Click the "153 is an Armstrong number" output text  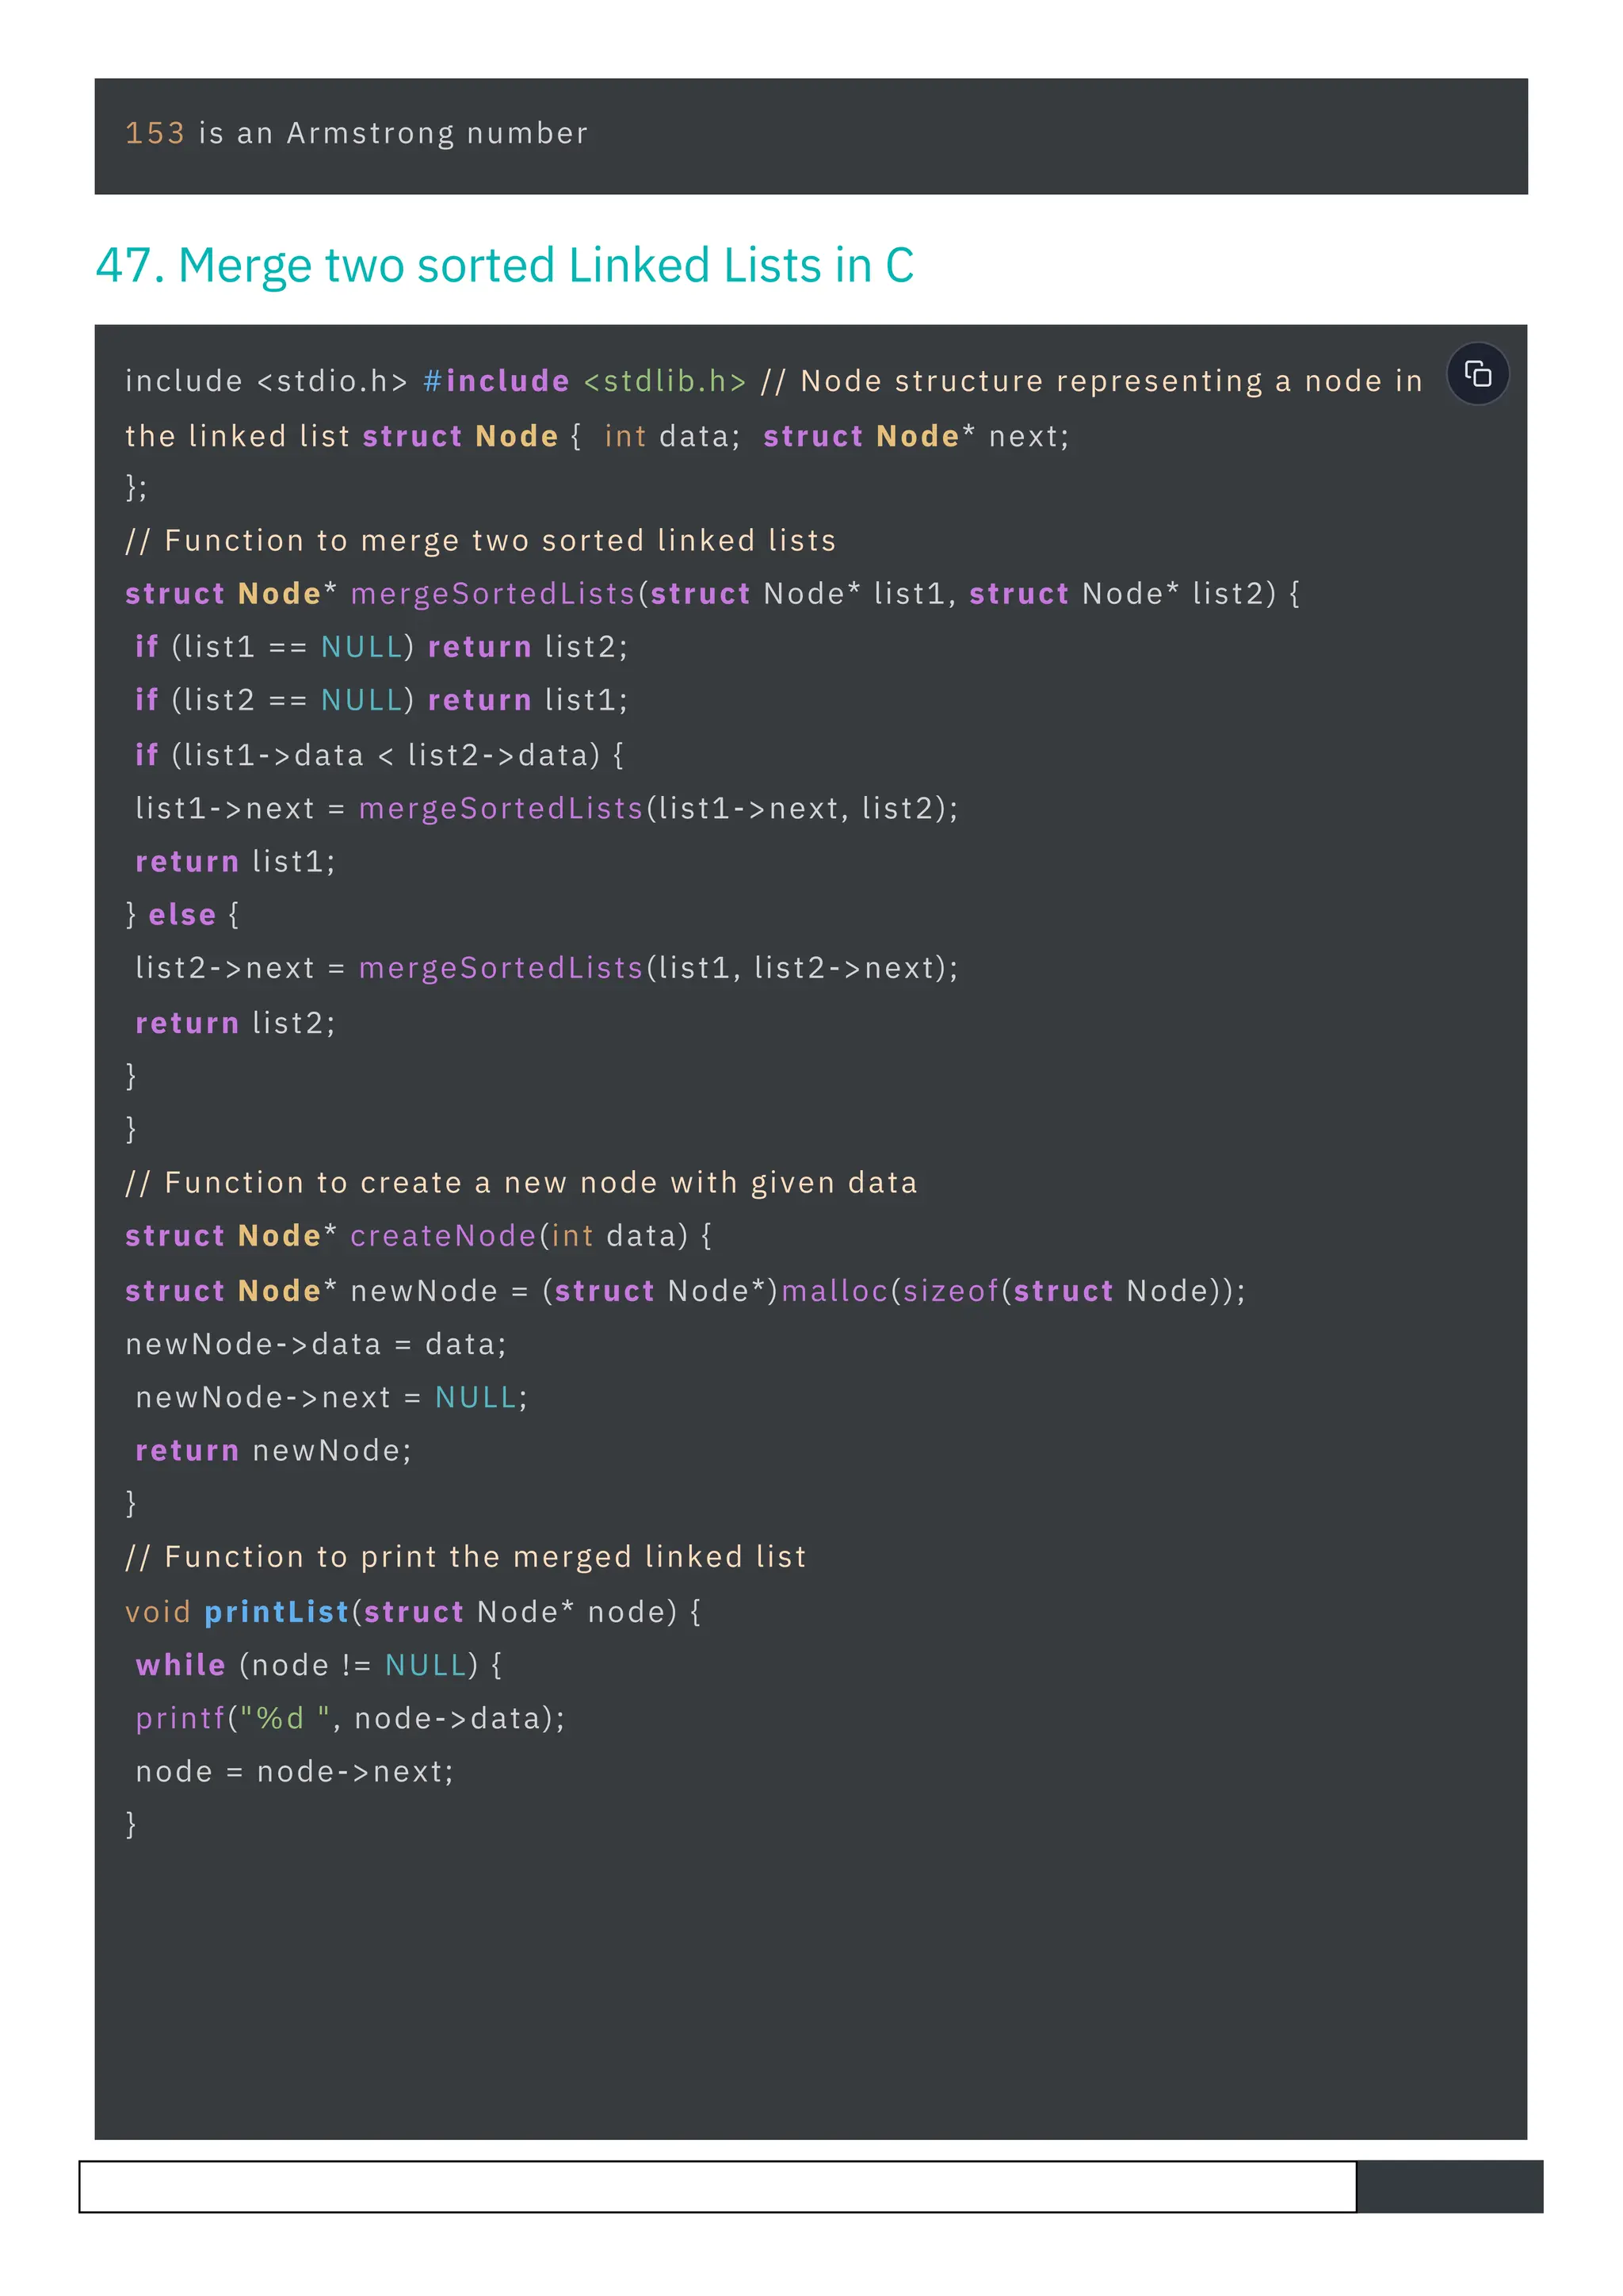coord(357,133)
